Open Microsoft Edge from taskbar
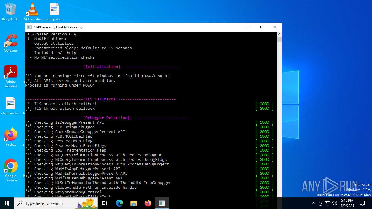Viewport: 372px width, 209px height. click(x=119, y=203)
